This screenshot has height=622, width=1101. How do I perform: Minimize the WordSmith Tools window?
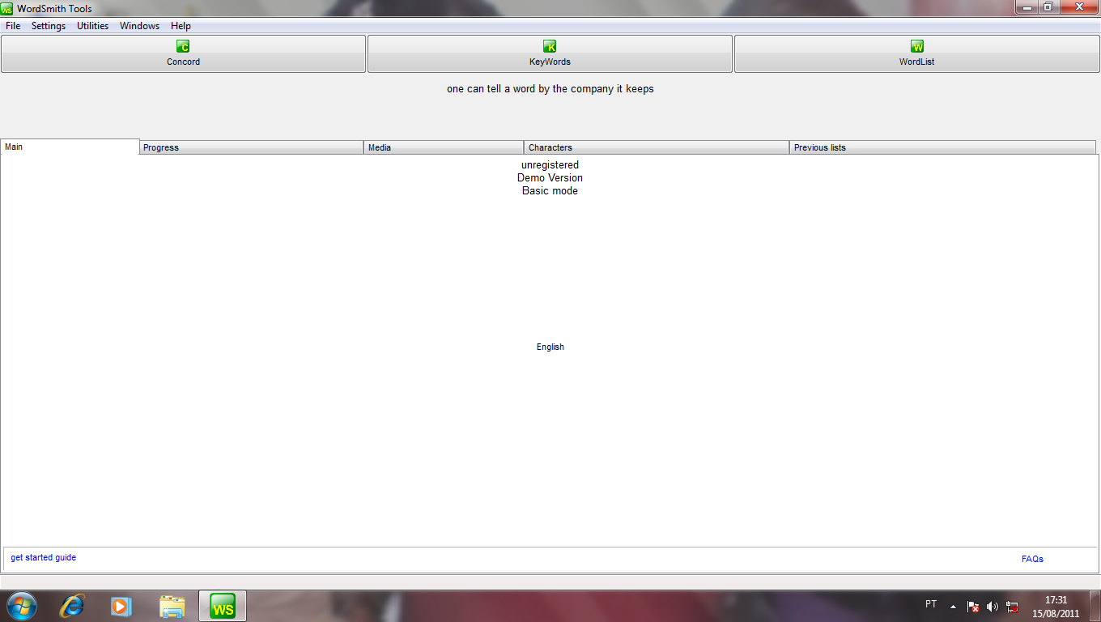1026,6
